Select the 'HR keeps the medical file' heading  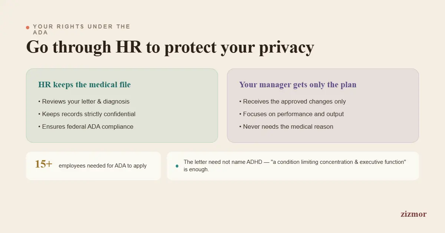tap(85, 85)
